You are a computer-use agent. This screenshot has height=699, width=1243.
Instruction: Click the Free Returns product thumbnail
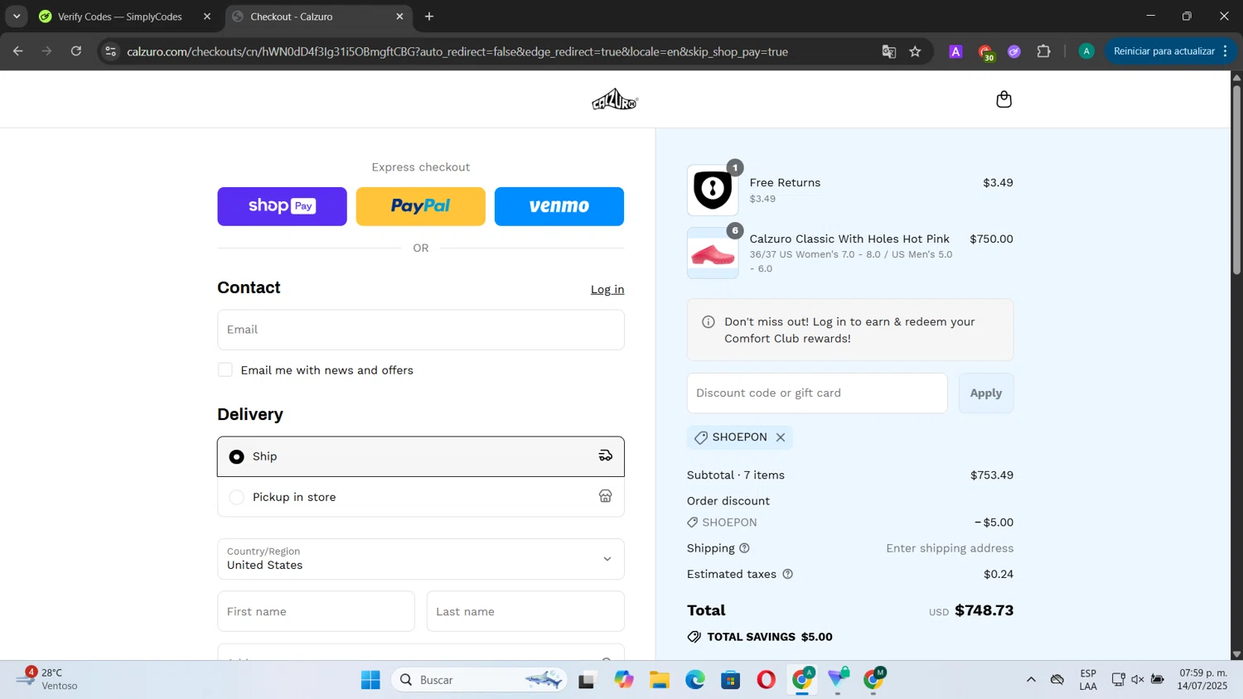(713, 190)
